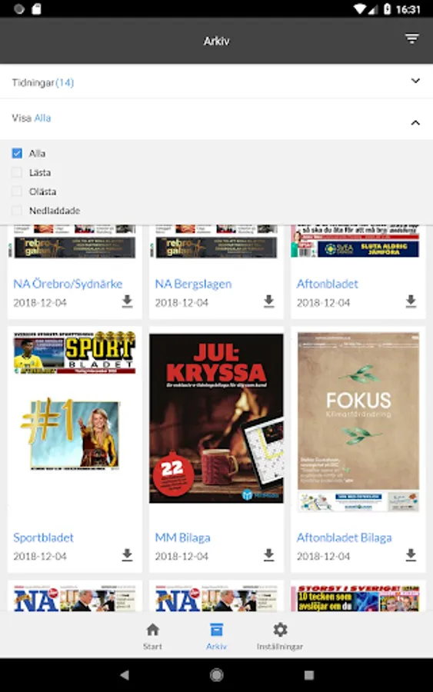Open the Inställningar tab

click(x=280, y=636)
